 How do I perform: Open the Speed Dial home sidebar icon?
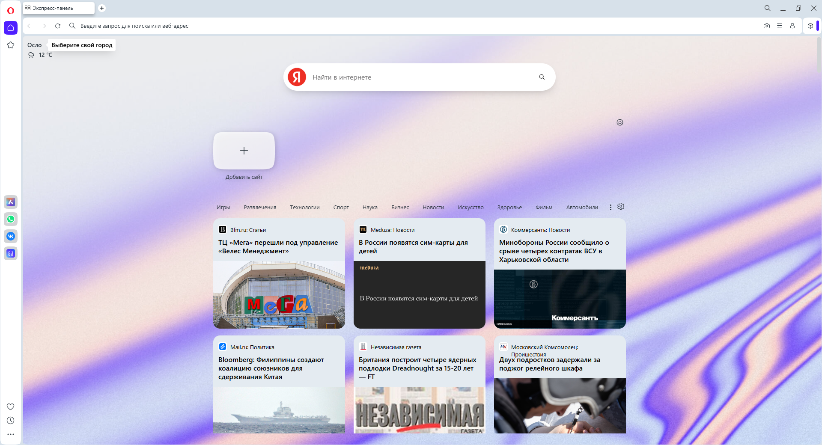click(x=11, y=28)
